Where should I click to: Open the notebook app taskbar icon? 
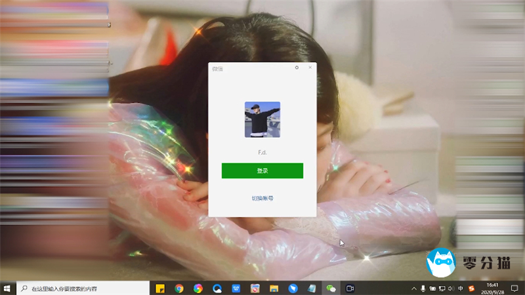tap(312, 288)
